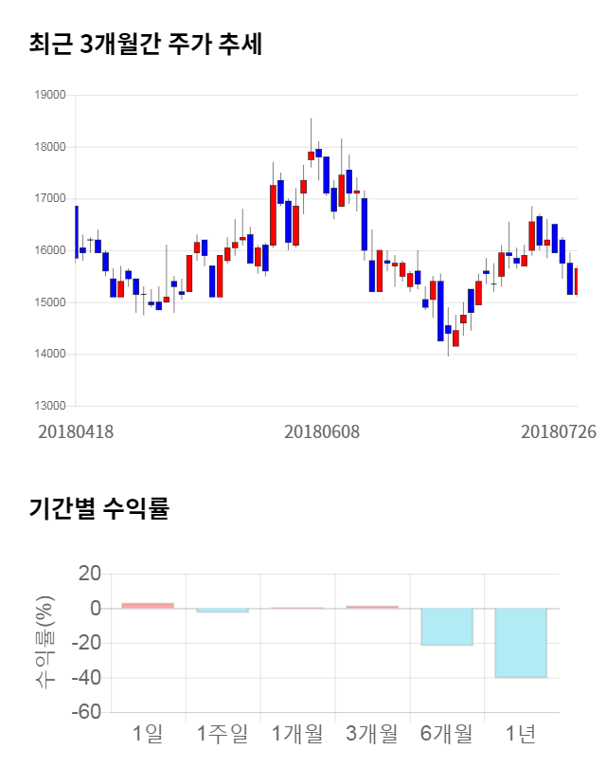
Task: Click the 13000 price axis label
Action: [x=49, y=406]
